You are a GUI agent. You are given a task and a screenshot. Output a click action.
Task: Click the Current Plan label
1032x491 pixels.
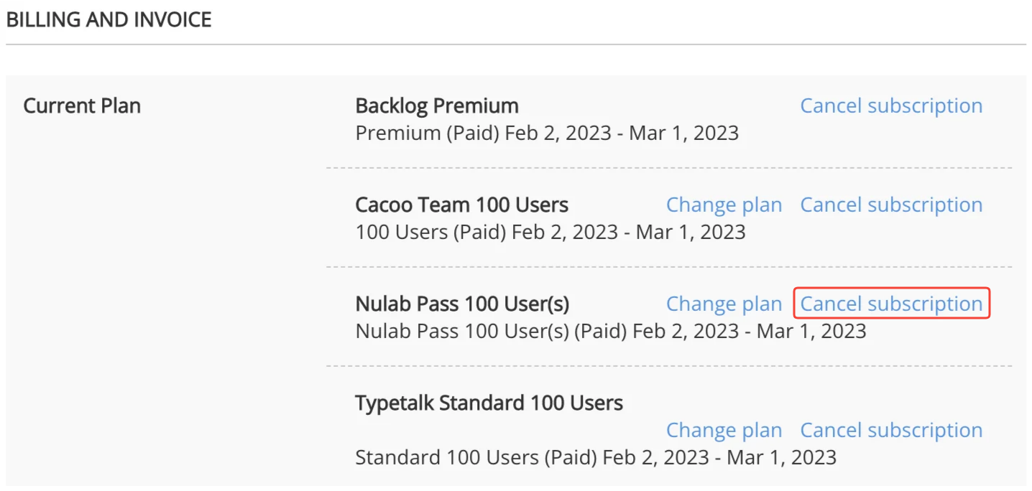(x=81, y=106)
